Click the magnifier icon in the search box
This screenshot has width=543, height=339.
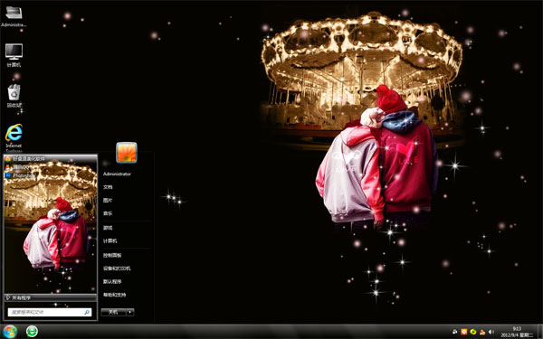(87, 313)
